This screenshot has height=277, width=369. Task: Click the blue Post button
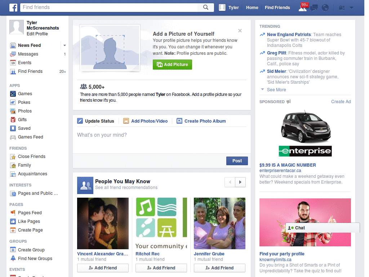[237, 161]
